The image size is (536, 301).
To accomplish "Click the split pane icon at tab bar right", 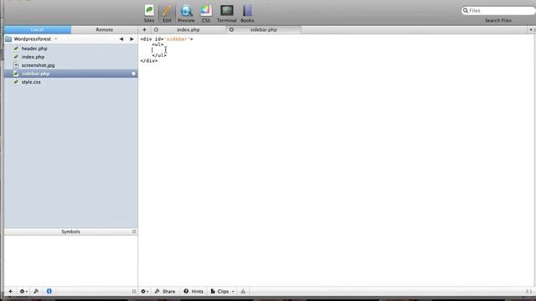I will coord(532,30).
